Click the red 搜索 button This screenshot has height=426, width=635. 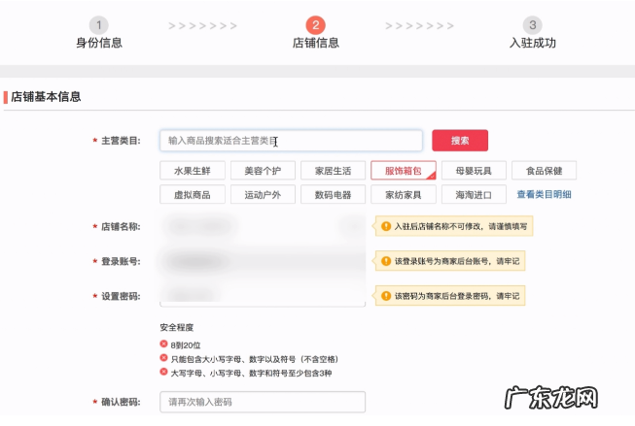460,141
